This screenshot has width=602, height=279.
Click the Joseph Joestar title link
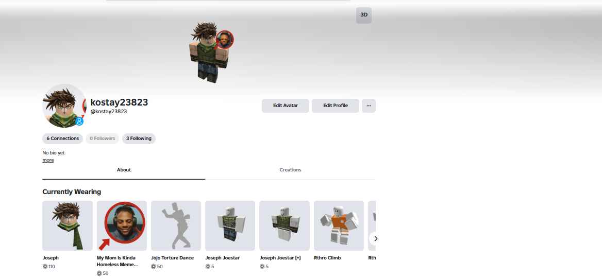click(222, 258)
